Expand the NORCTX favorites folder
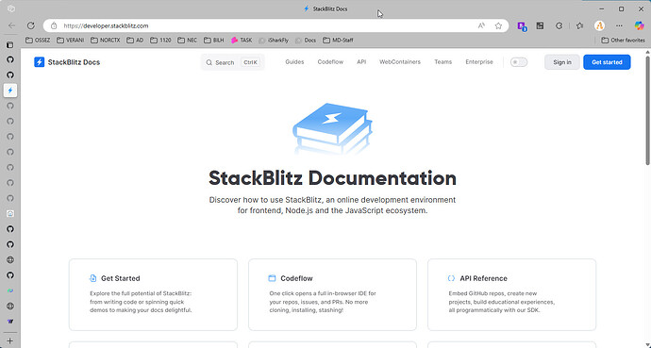651x348 pixels. 106,41
